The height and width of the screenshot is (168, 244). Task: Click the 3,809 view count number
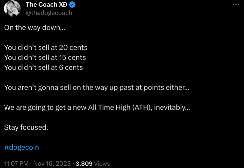pyautogui.click(x=84, y=163)
